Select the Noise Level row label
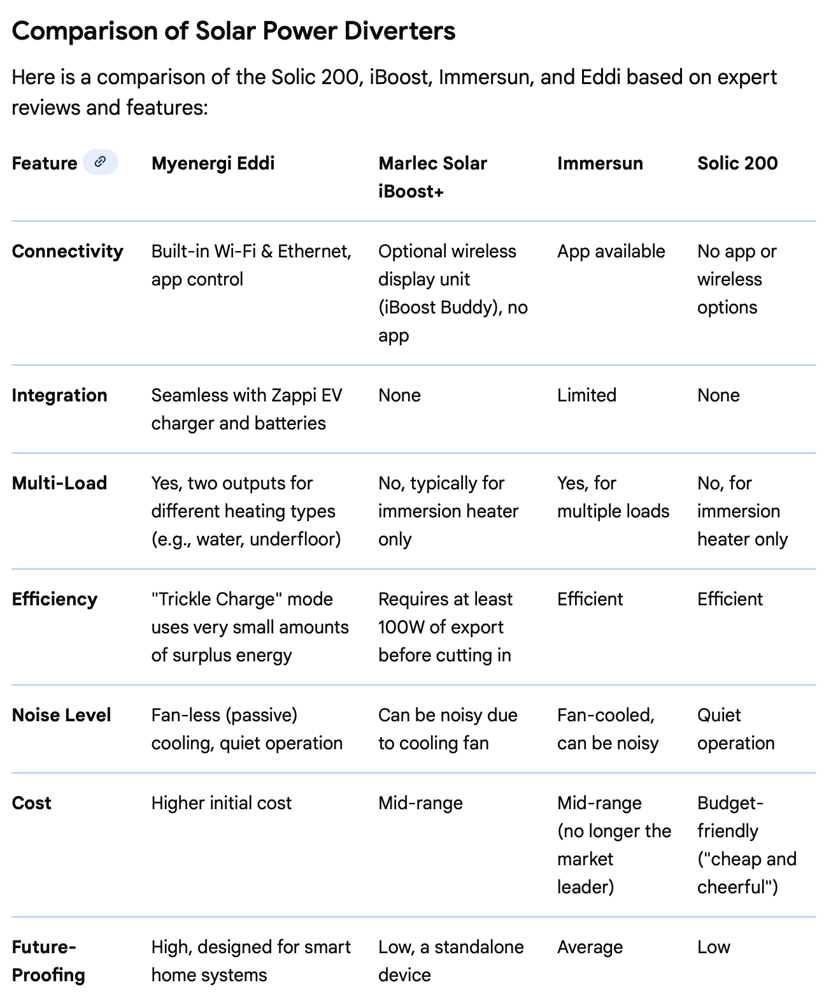Screen dimensions: 824x1008 pos(61,715)
